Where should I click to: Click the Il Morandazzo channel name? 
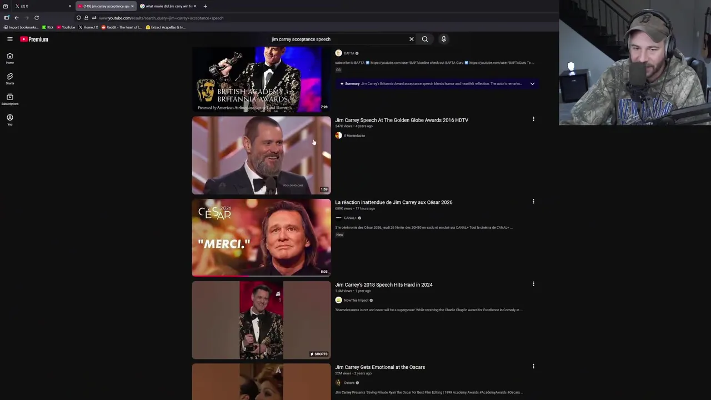tap(354, 136)
